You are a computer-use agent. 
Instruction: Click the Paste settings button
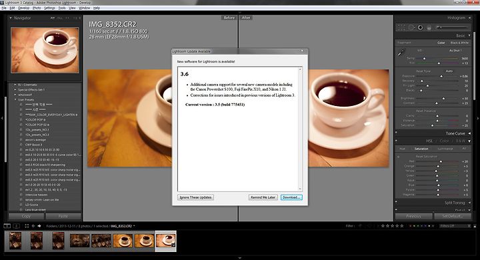tap(63, 216)
